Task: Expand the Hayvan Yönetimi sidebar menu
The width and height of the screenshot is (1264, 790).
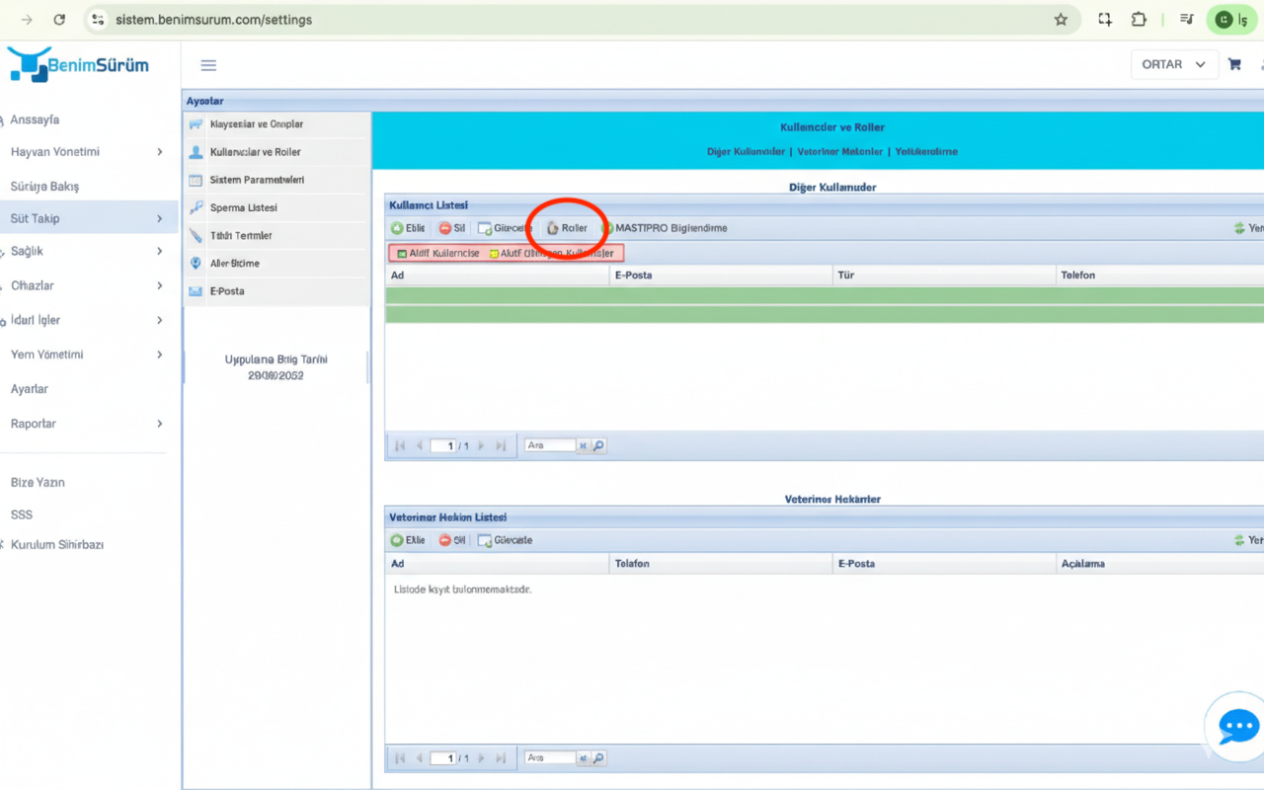Action: 87,152
